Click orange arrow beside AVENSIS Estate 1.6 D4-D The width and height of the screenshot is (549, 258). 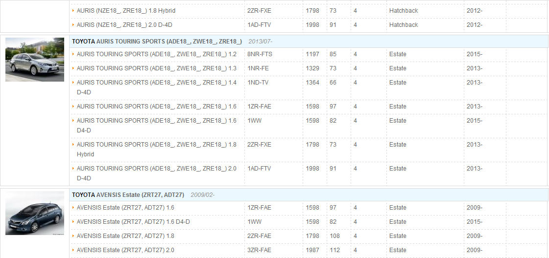click(x=73, y=222)
